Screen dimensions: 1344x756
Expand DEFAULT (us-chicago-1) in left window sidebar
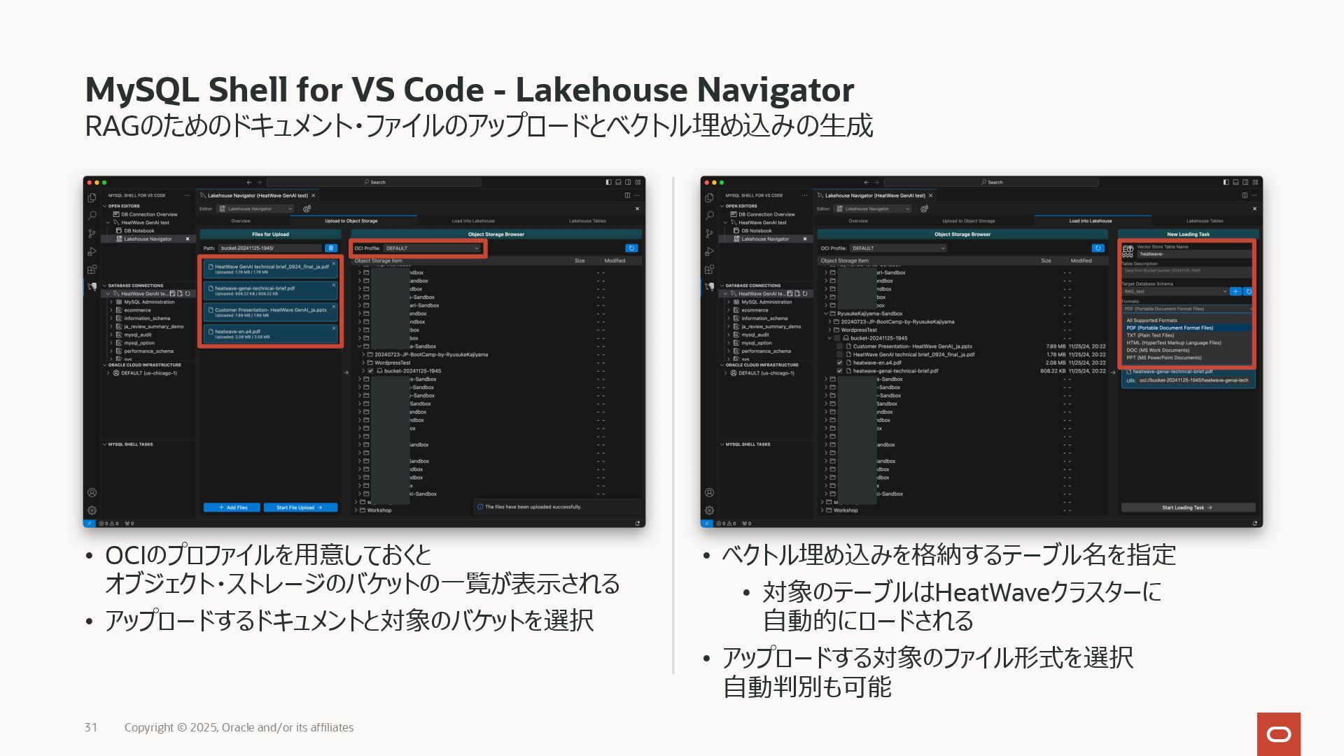(x=108, y=373)
